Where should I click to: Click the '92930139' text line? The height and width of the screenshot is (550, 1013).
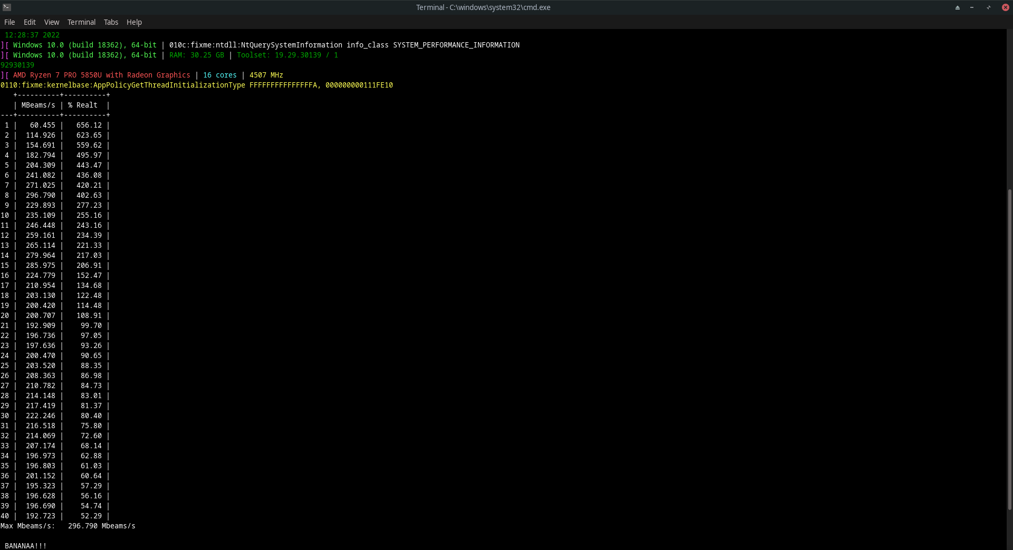pyautogui.click(x=17, y=65)
